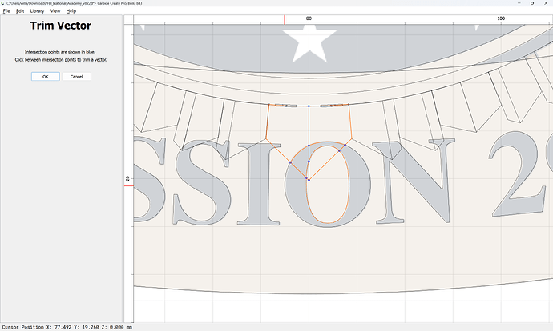The width and height of the screenshot is (553, 331).
Task: Maximize the Carbide Create window
Action: pos(532,3)
